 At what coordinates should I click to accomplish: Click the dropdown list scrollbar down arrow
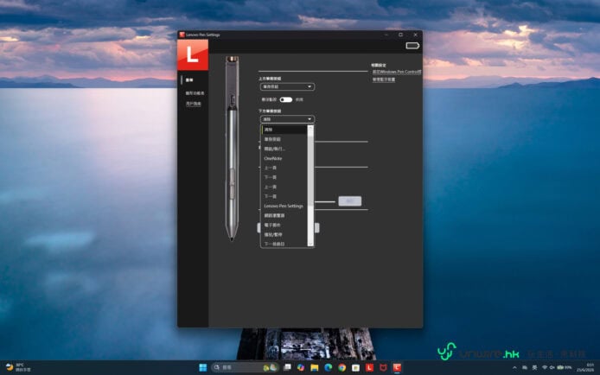click(310, 244)
